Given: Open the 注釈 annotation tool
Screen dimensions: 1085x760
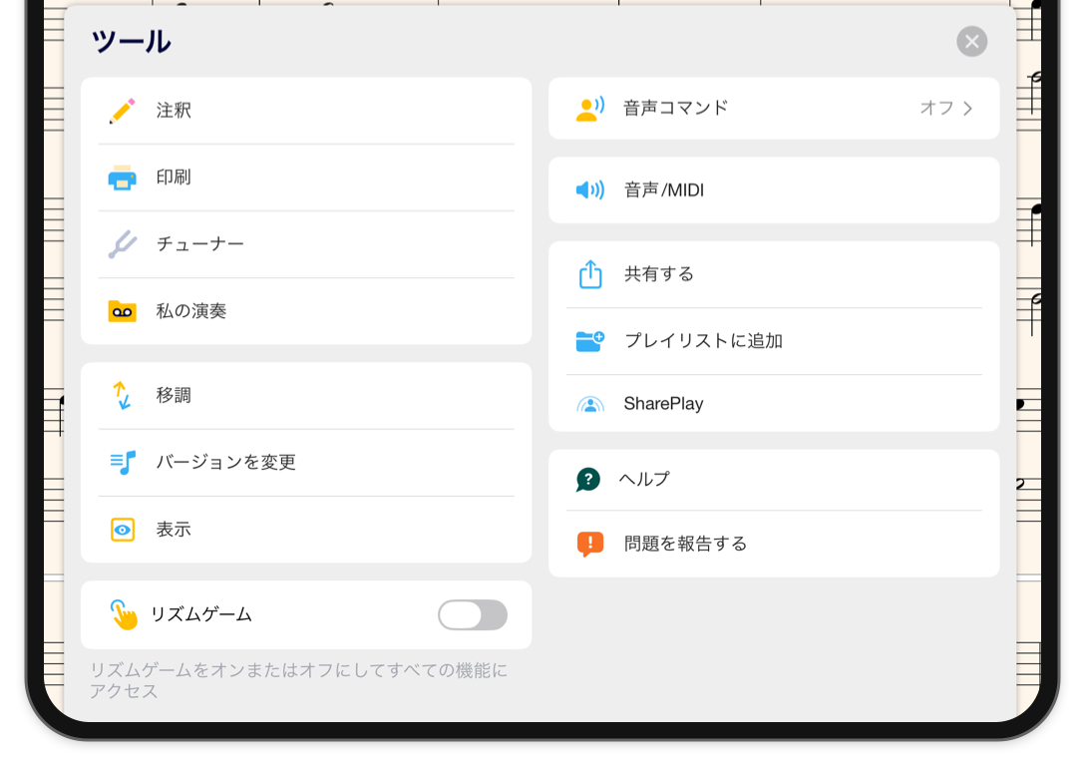Looking at the screenshot, I should [x=306, y=111].
